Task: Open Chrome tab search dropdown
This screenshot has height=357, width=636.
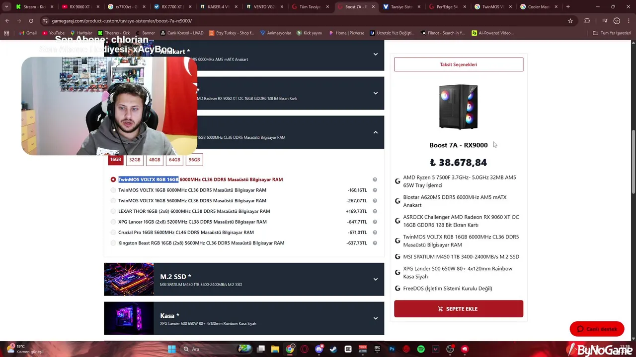Action: click(x=6, y=7)
